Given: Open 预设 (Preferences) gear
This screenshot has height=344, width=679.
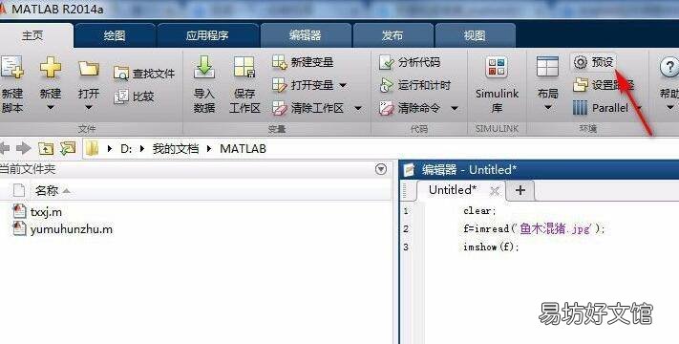Looking at the screenshot, I should pos(594,62).
